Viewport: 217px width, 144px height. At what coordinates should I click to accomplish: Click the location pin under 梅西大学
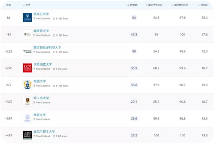click(x=34, y=86)
